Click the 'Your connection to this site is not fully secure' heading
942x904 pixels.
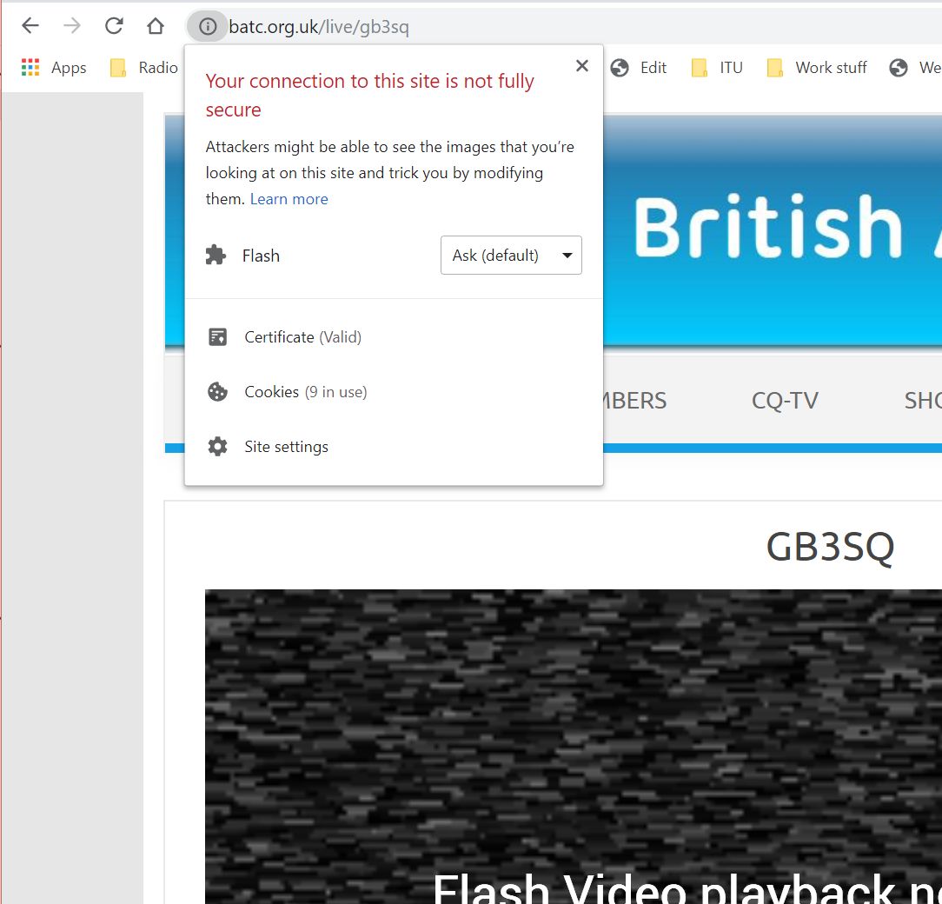click(x=370, y=95)
